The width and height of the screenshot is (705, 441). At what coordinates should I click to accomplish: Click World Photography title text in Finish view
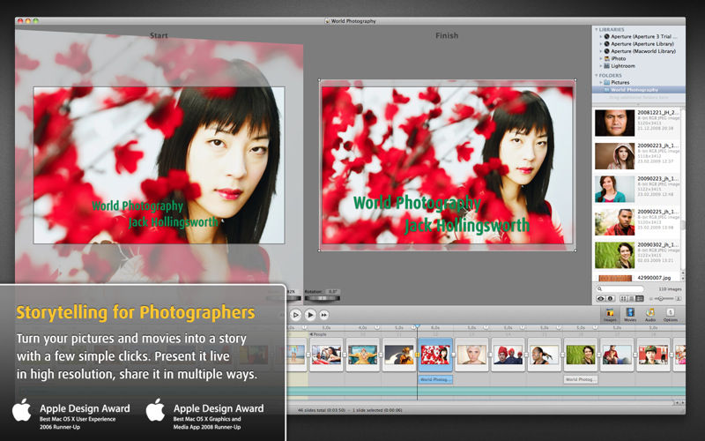coord(417,203)
